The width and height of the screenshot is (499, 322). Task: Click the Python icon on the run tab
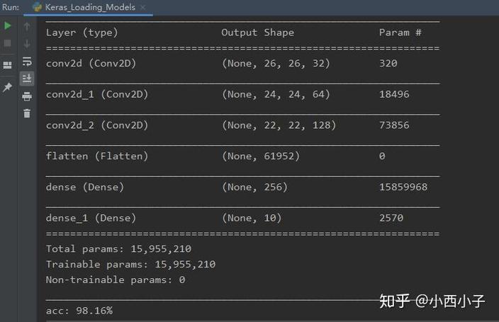click(x=38, y=7)
